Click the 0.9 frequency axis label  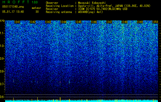(x=2, y=59)
